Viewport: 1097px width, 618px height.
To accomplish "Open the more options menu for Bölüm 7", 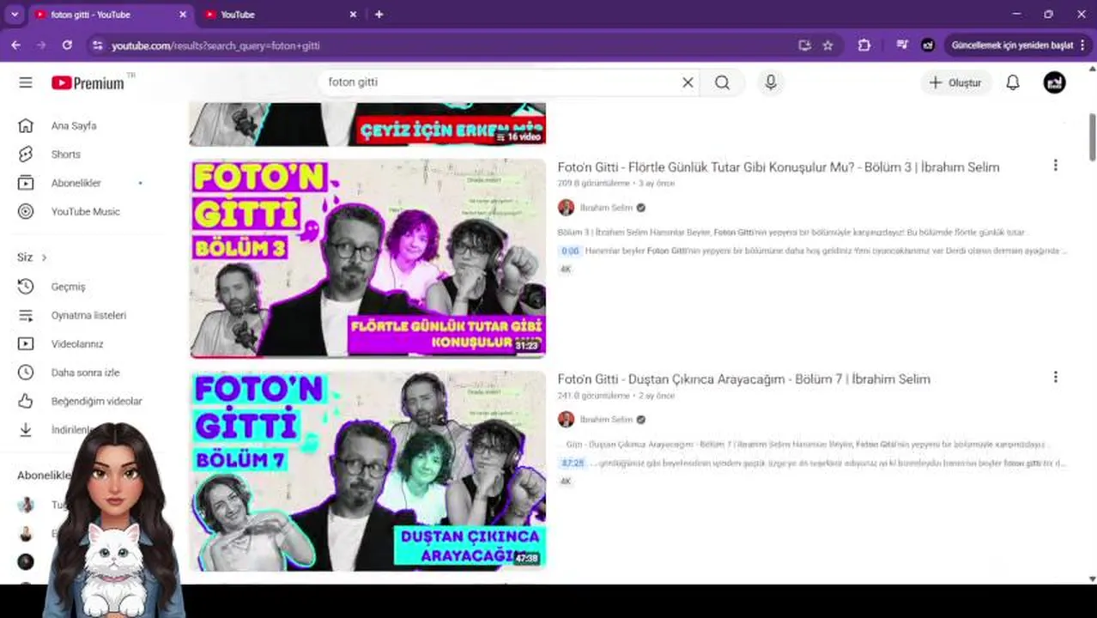I will [x=1055, y=377].
